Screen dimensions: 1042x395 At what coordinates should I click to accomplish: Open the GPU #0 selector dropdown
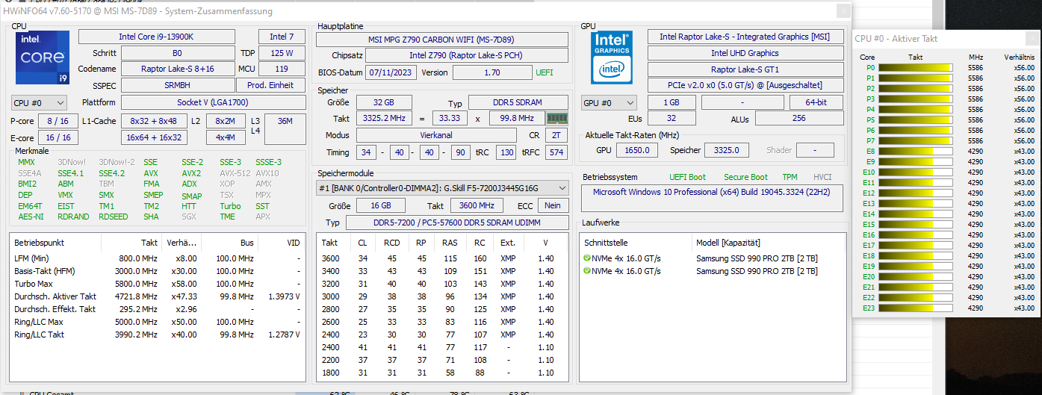[610, 103]
